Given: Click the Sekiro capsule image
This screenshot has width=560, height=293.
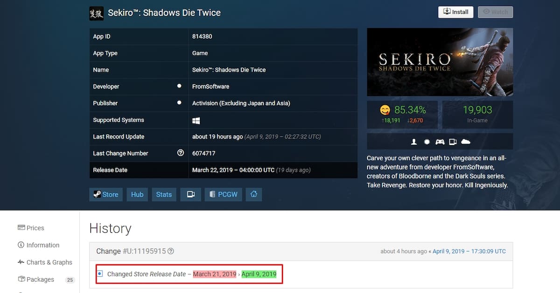Looking at the screenshot, I should click(x=440, y=62).
